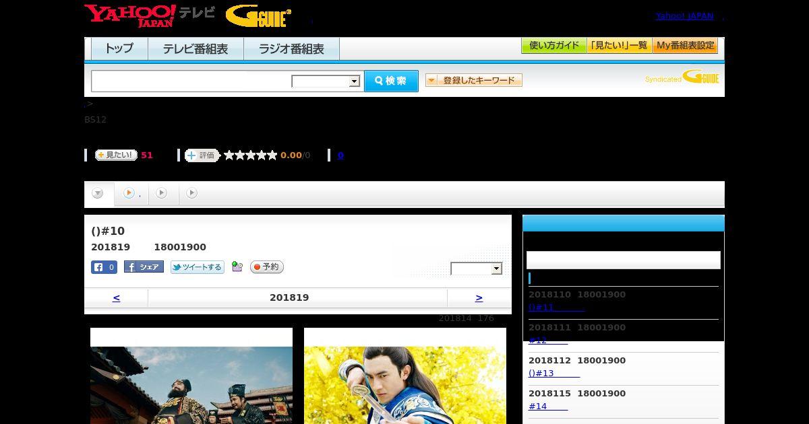This screenshot has height=424, width=809.
Task: Click the 2018115 18001900 schedule text
Action: click(x=577, y=393)
